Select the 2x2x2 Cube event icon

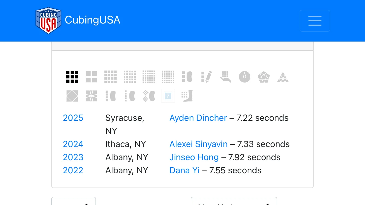91,77
